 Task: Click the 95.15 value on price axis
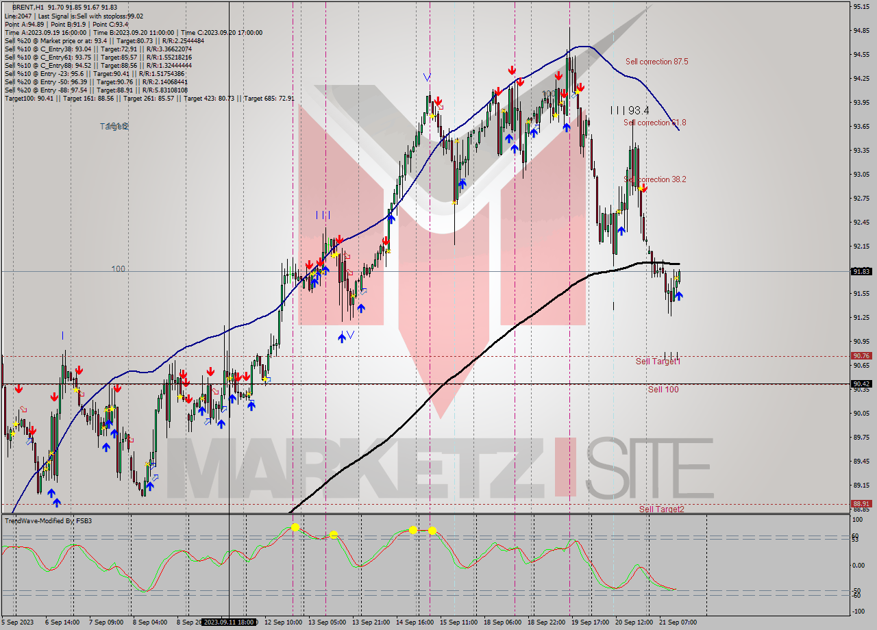point(861,6)
